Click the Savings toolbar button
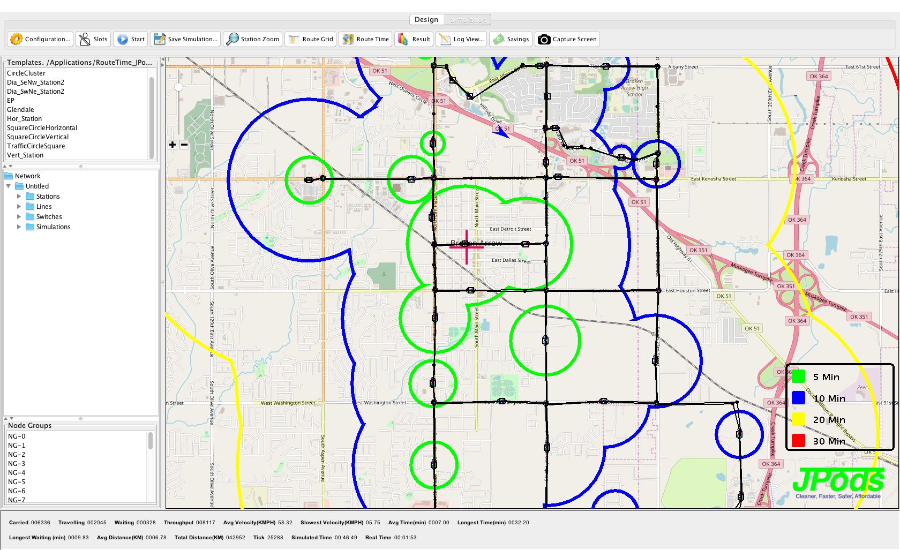This screenshot has width=900, height=550. click(x=511, y=39)
